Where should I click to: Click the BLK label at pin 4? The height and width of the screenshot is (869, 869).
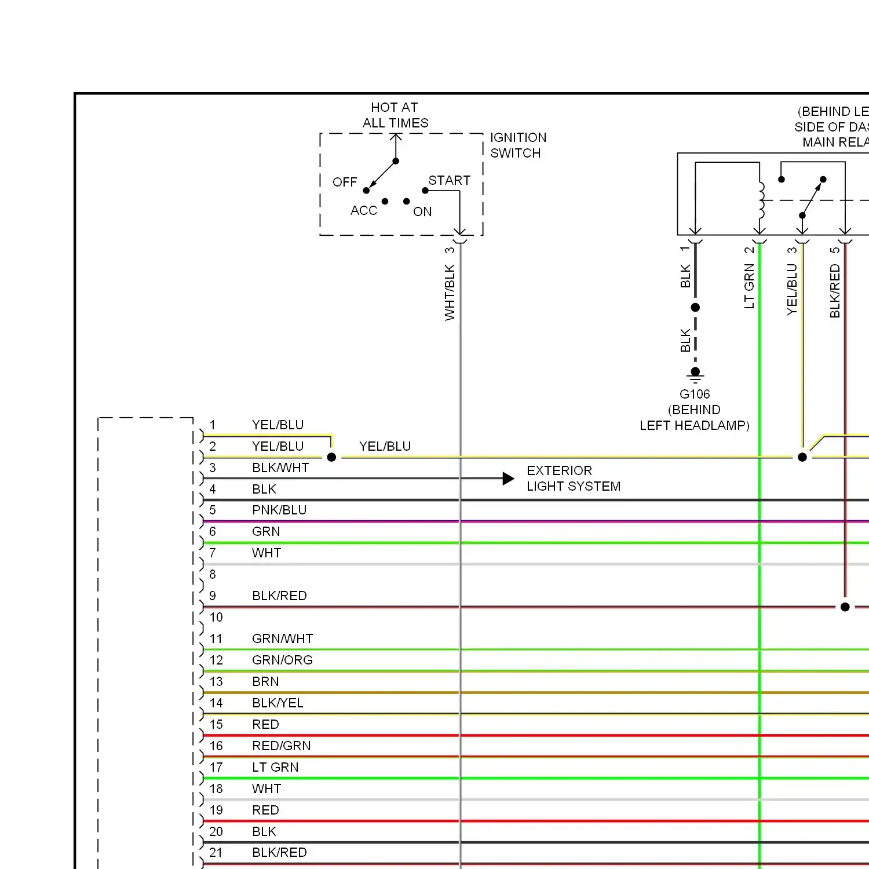pos(264,490)
